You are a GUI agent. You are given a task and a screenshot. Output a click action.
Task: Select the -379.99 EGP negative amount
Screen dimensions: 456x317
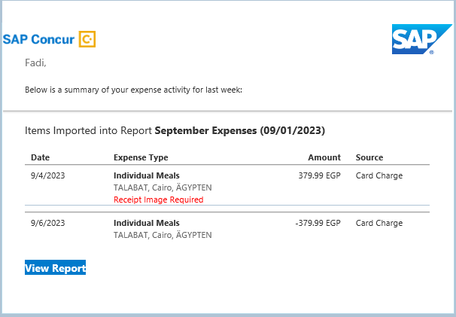(318, 223)
